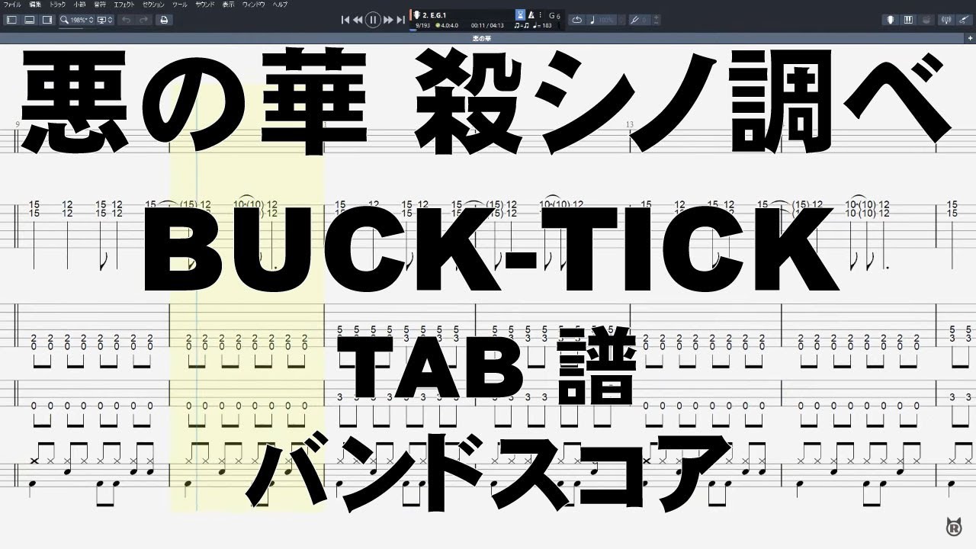Disable the countdown hourglass toggle
This screenshot has height=549, width=976.
[520, 14]
